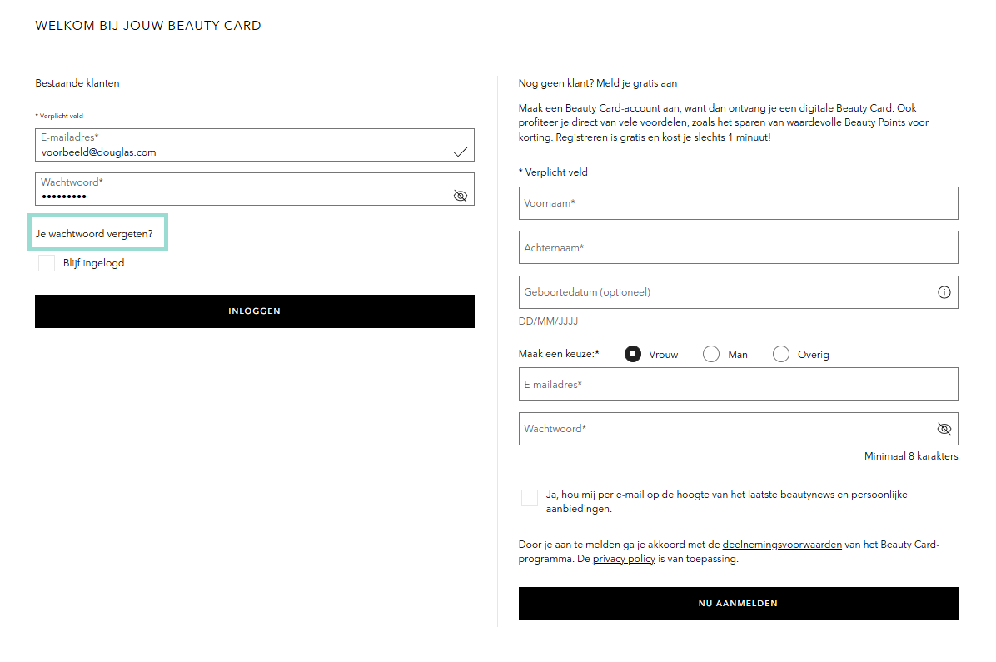Click the Achternaam field
The width and height of the screenshot is (996, 662).
[x=737, y=247]
